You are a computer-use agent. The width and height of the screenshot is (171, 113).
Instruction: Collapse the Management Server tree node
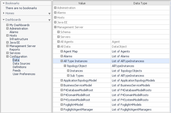pyautogui.click(x=55, y=27)
